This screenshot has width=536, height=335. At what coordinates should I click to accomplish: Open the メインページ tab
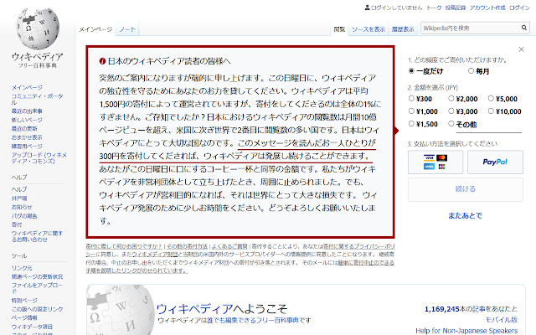(95, 29)
